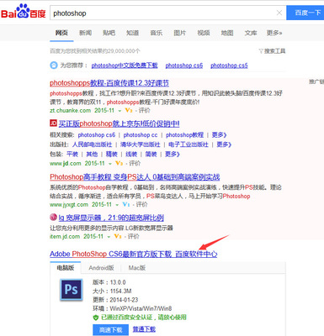The image size is (324, 336).
Task: Click the recommendation icon beside 为您推荐
Action: [x=54, y=66]
